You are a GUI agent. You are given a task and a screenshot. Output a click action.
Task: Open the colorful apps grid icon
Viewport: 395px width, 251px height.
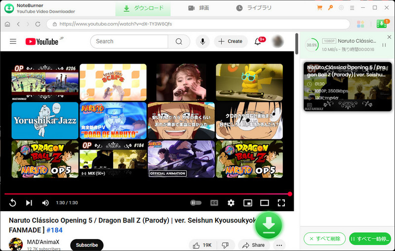tap(360, 24)
